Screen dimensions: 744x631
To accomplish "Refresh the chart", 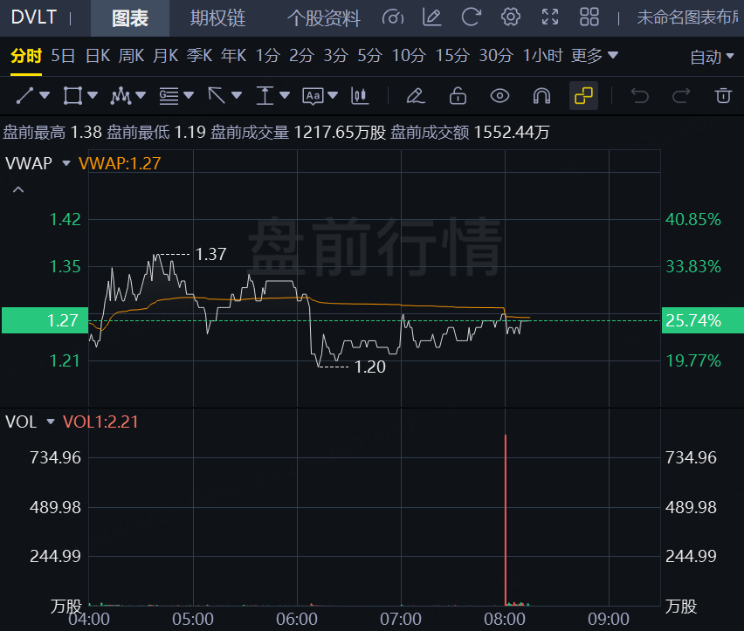I will (x=472, y=17).
